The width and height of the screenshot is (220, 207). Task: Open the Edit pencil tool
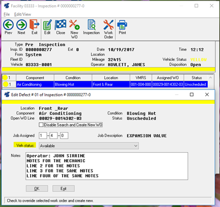(x=47, y=27)
